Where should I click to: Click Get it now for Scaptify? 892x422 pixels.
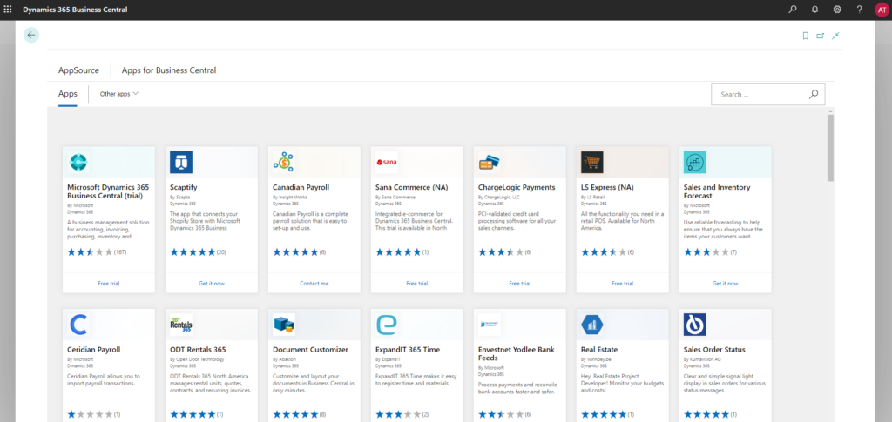212,283
